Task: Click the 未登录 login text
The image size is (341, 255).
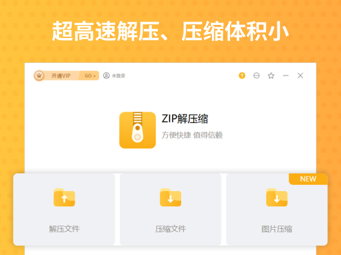Action: 118,75
